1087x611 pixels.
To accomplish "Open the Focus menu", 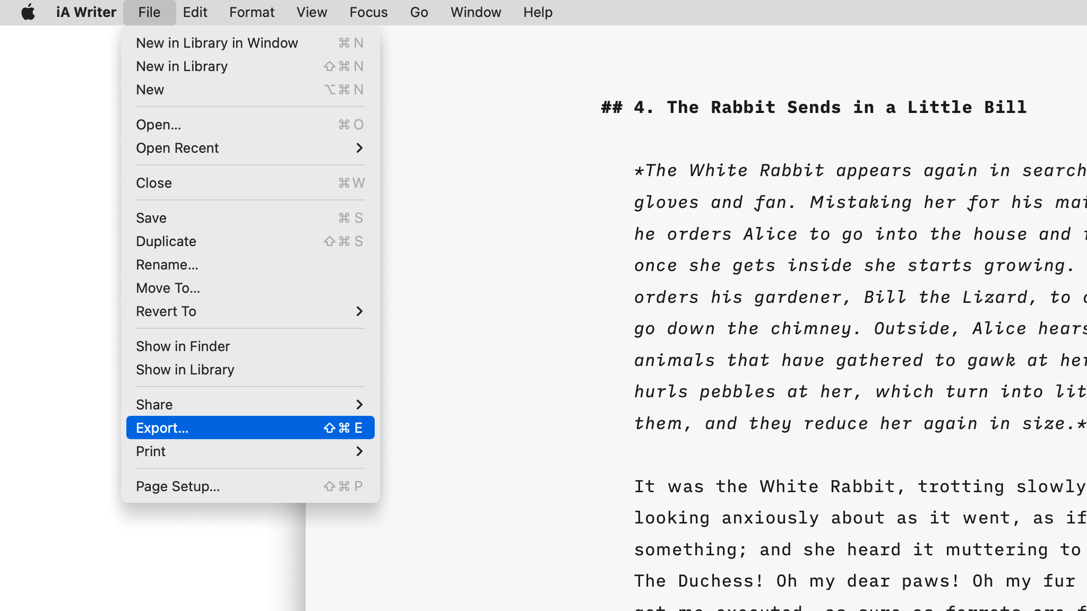I will [x=368, y=12].
